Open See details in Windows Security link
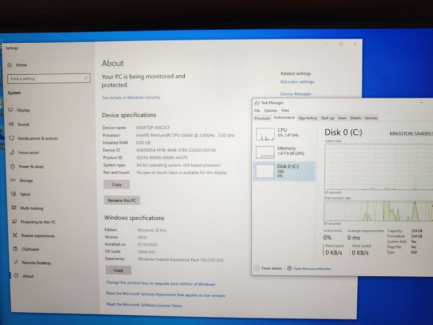Screen dimensions: 433x325 (x=131, y=97)
